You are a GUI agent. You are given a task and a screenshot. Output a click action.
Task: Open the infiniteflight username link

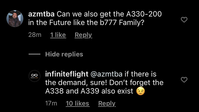point(67,74)
